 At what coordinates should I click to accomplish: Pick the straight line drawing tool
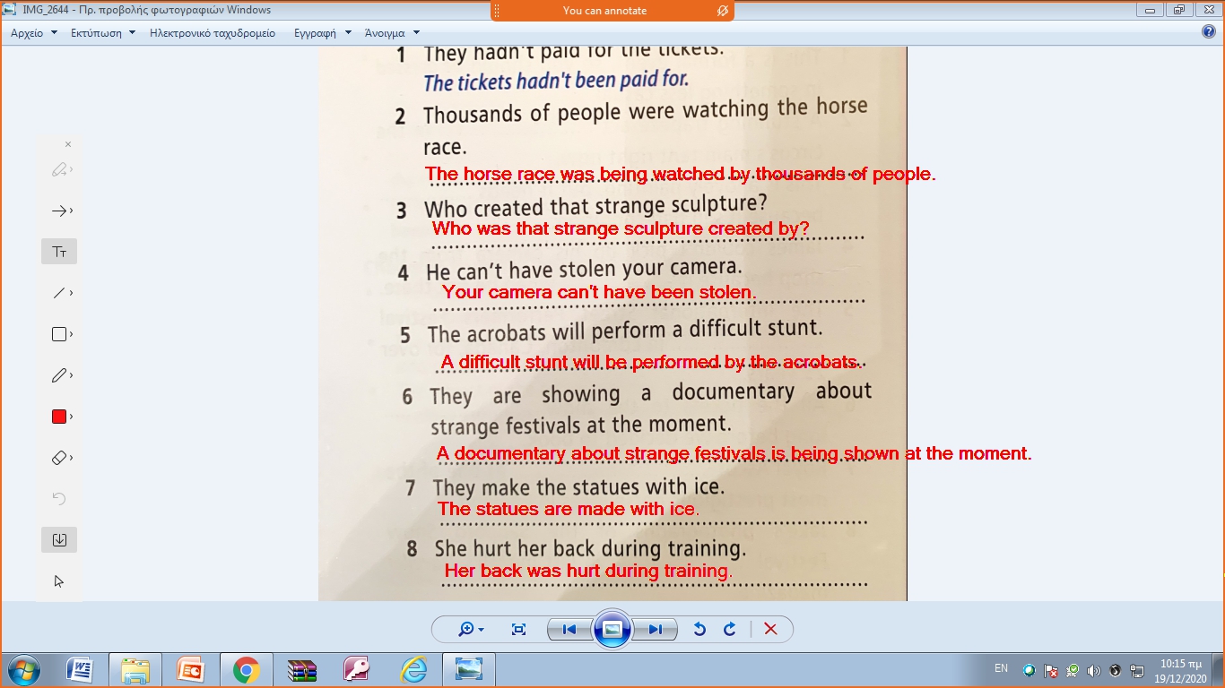coord(59,293)
